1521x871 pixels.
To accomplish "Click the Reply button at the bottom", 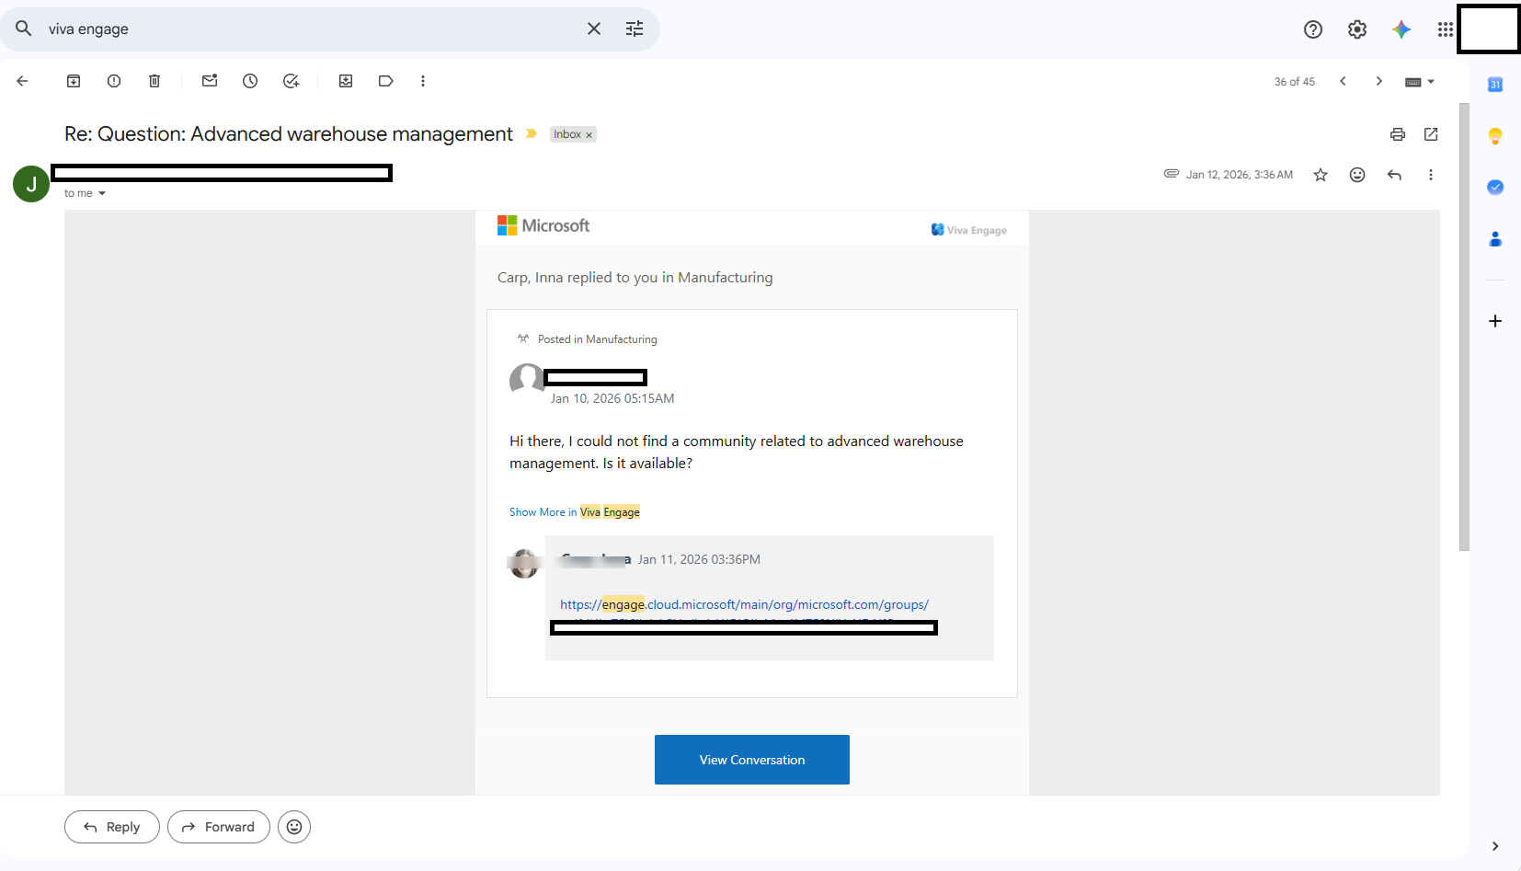I will coord(112,827).
